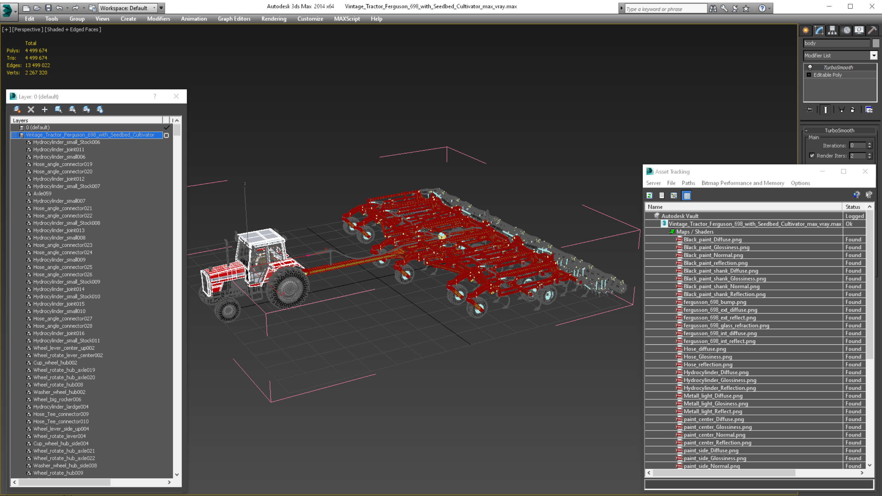Click Remove Modifier trash icon

[x=853, y=110]
